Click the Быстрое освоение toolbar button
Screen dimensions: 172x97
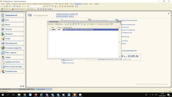[x=18, y=9]
